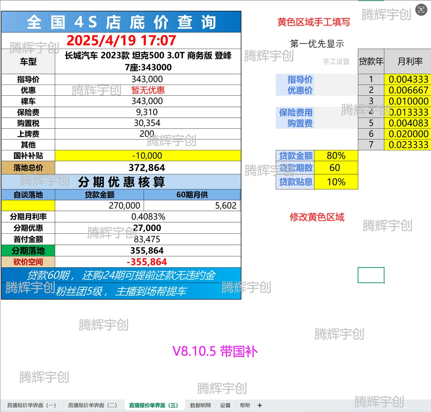The image size is (431, 412).
Task: Add a new sheet with the plus icon
Action: pyautogui.click(x=260, y=405)
